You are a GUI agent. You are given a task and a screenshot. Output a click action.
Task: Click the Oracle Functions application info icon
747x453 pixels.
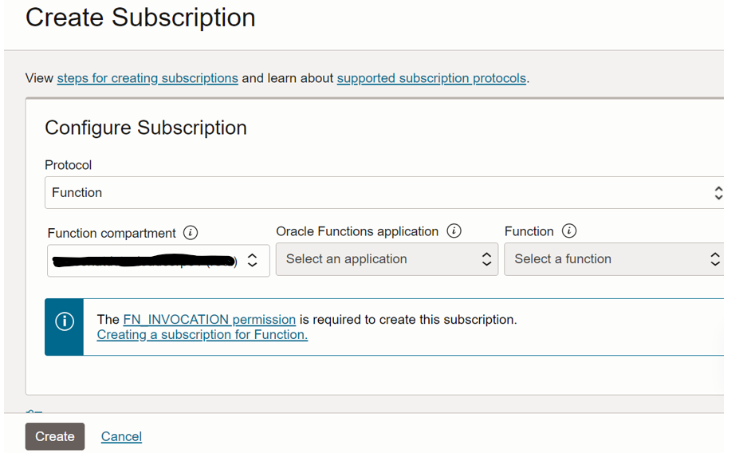point(454,231)
